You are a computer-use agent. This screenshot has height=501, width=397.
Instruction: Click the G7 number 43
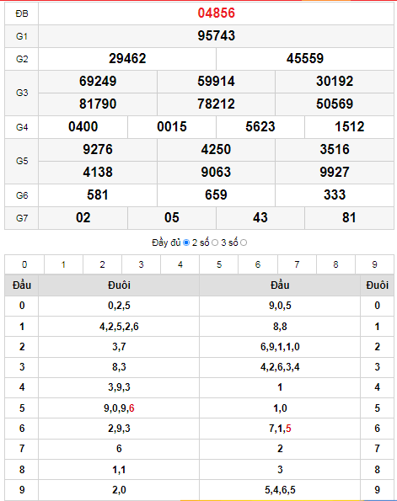[260, 218]
